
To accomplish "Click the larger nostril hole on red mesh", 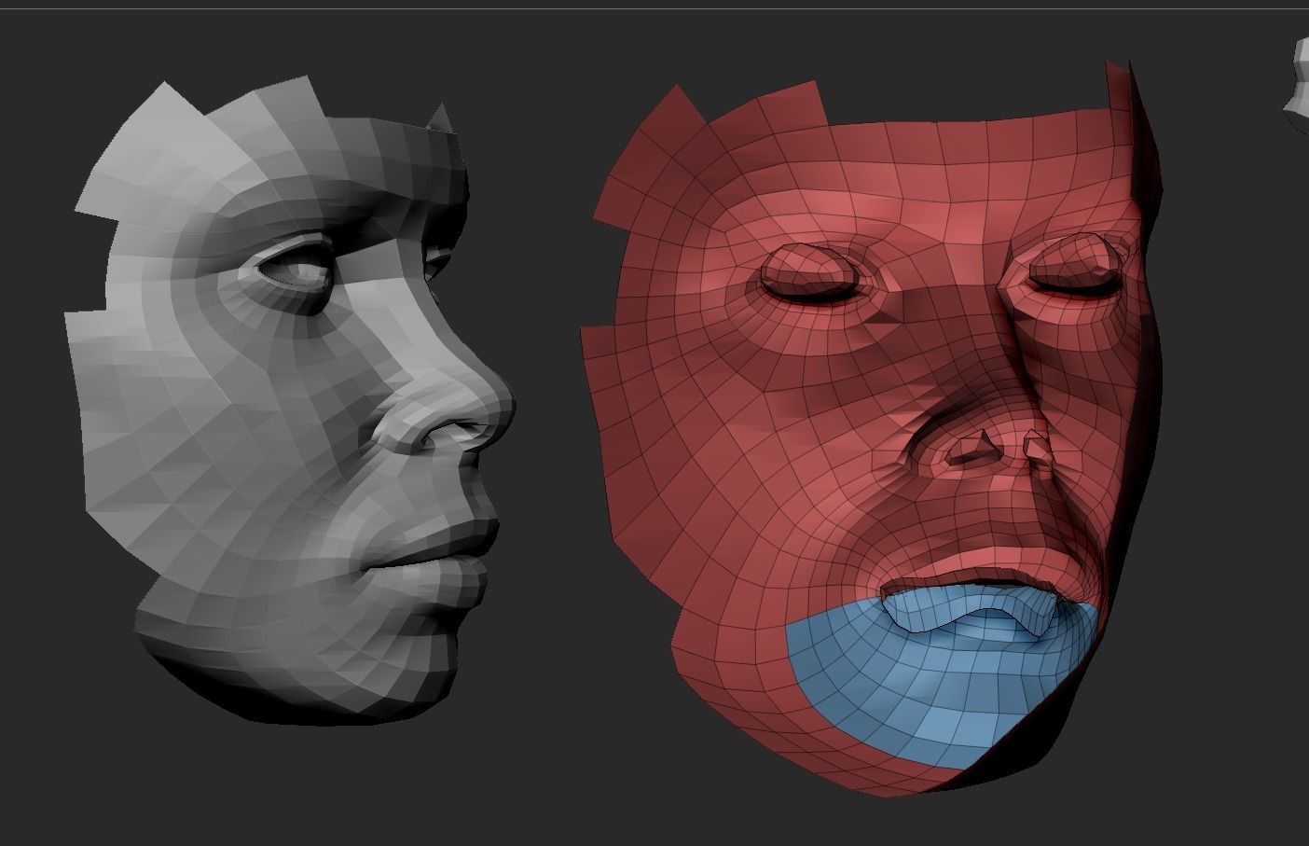I will pyautogui.click(x=975, y=451).
